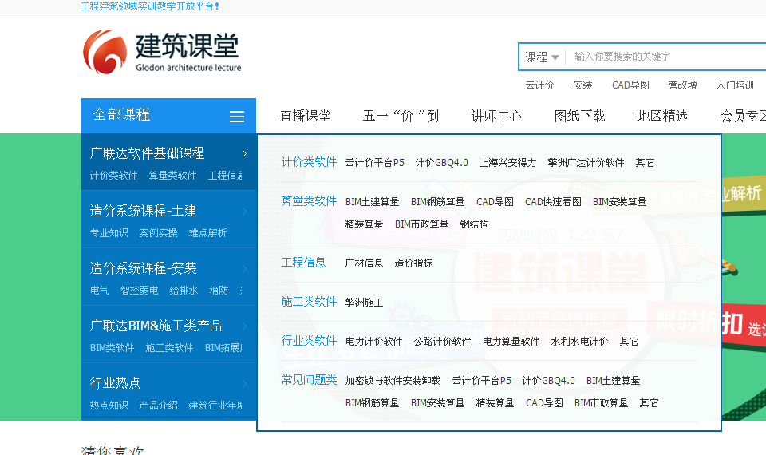
Task: Click 智控弱电 sidebar sub-link
Action: [139, 291]
